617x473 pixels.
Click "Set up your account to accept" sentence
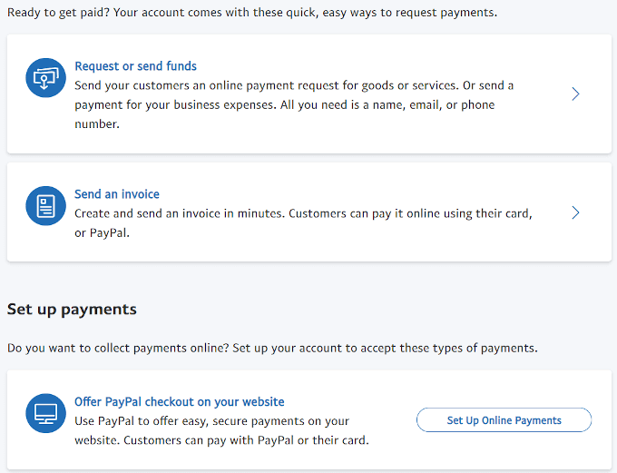coord(385,348)
